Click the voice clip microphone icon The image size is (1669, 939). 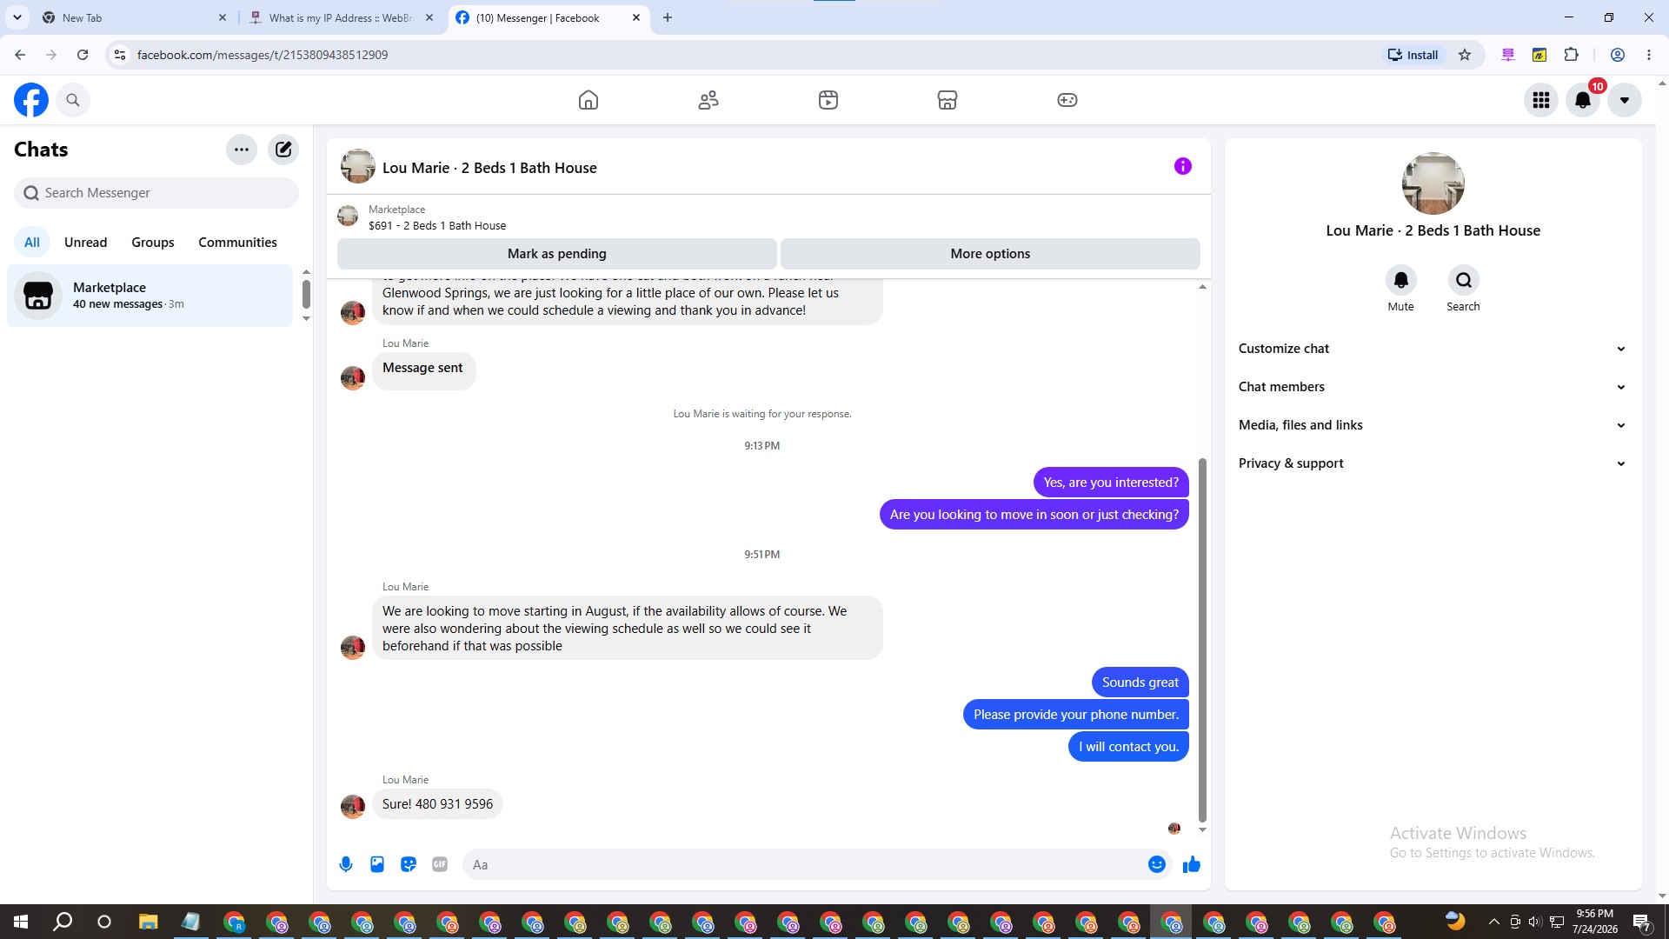(346, 864)
